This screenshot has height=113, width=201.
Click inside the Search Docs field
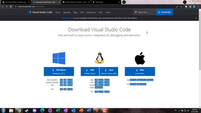point(144,12)
